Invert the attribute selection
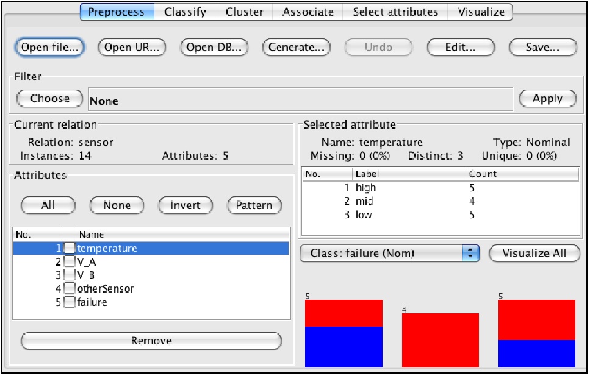The height and width of the screenshot is (376, 590). 185,205
